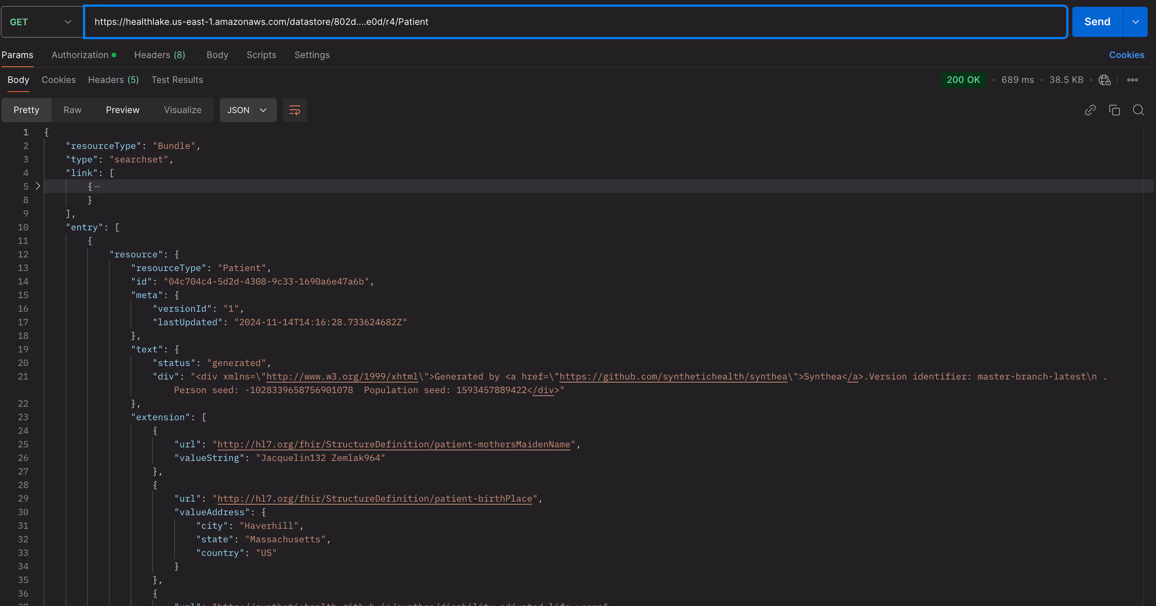Open the JSON format dropdown
The image size is (1156, 606).
[248, 110]
